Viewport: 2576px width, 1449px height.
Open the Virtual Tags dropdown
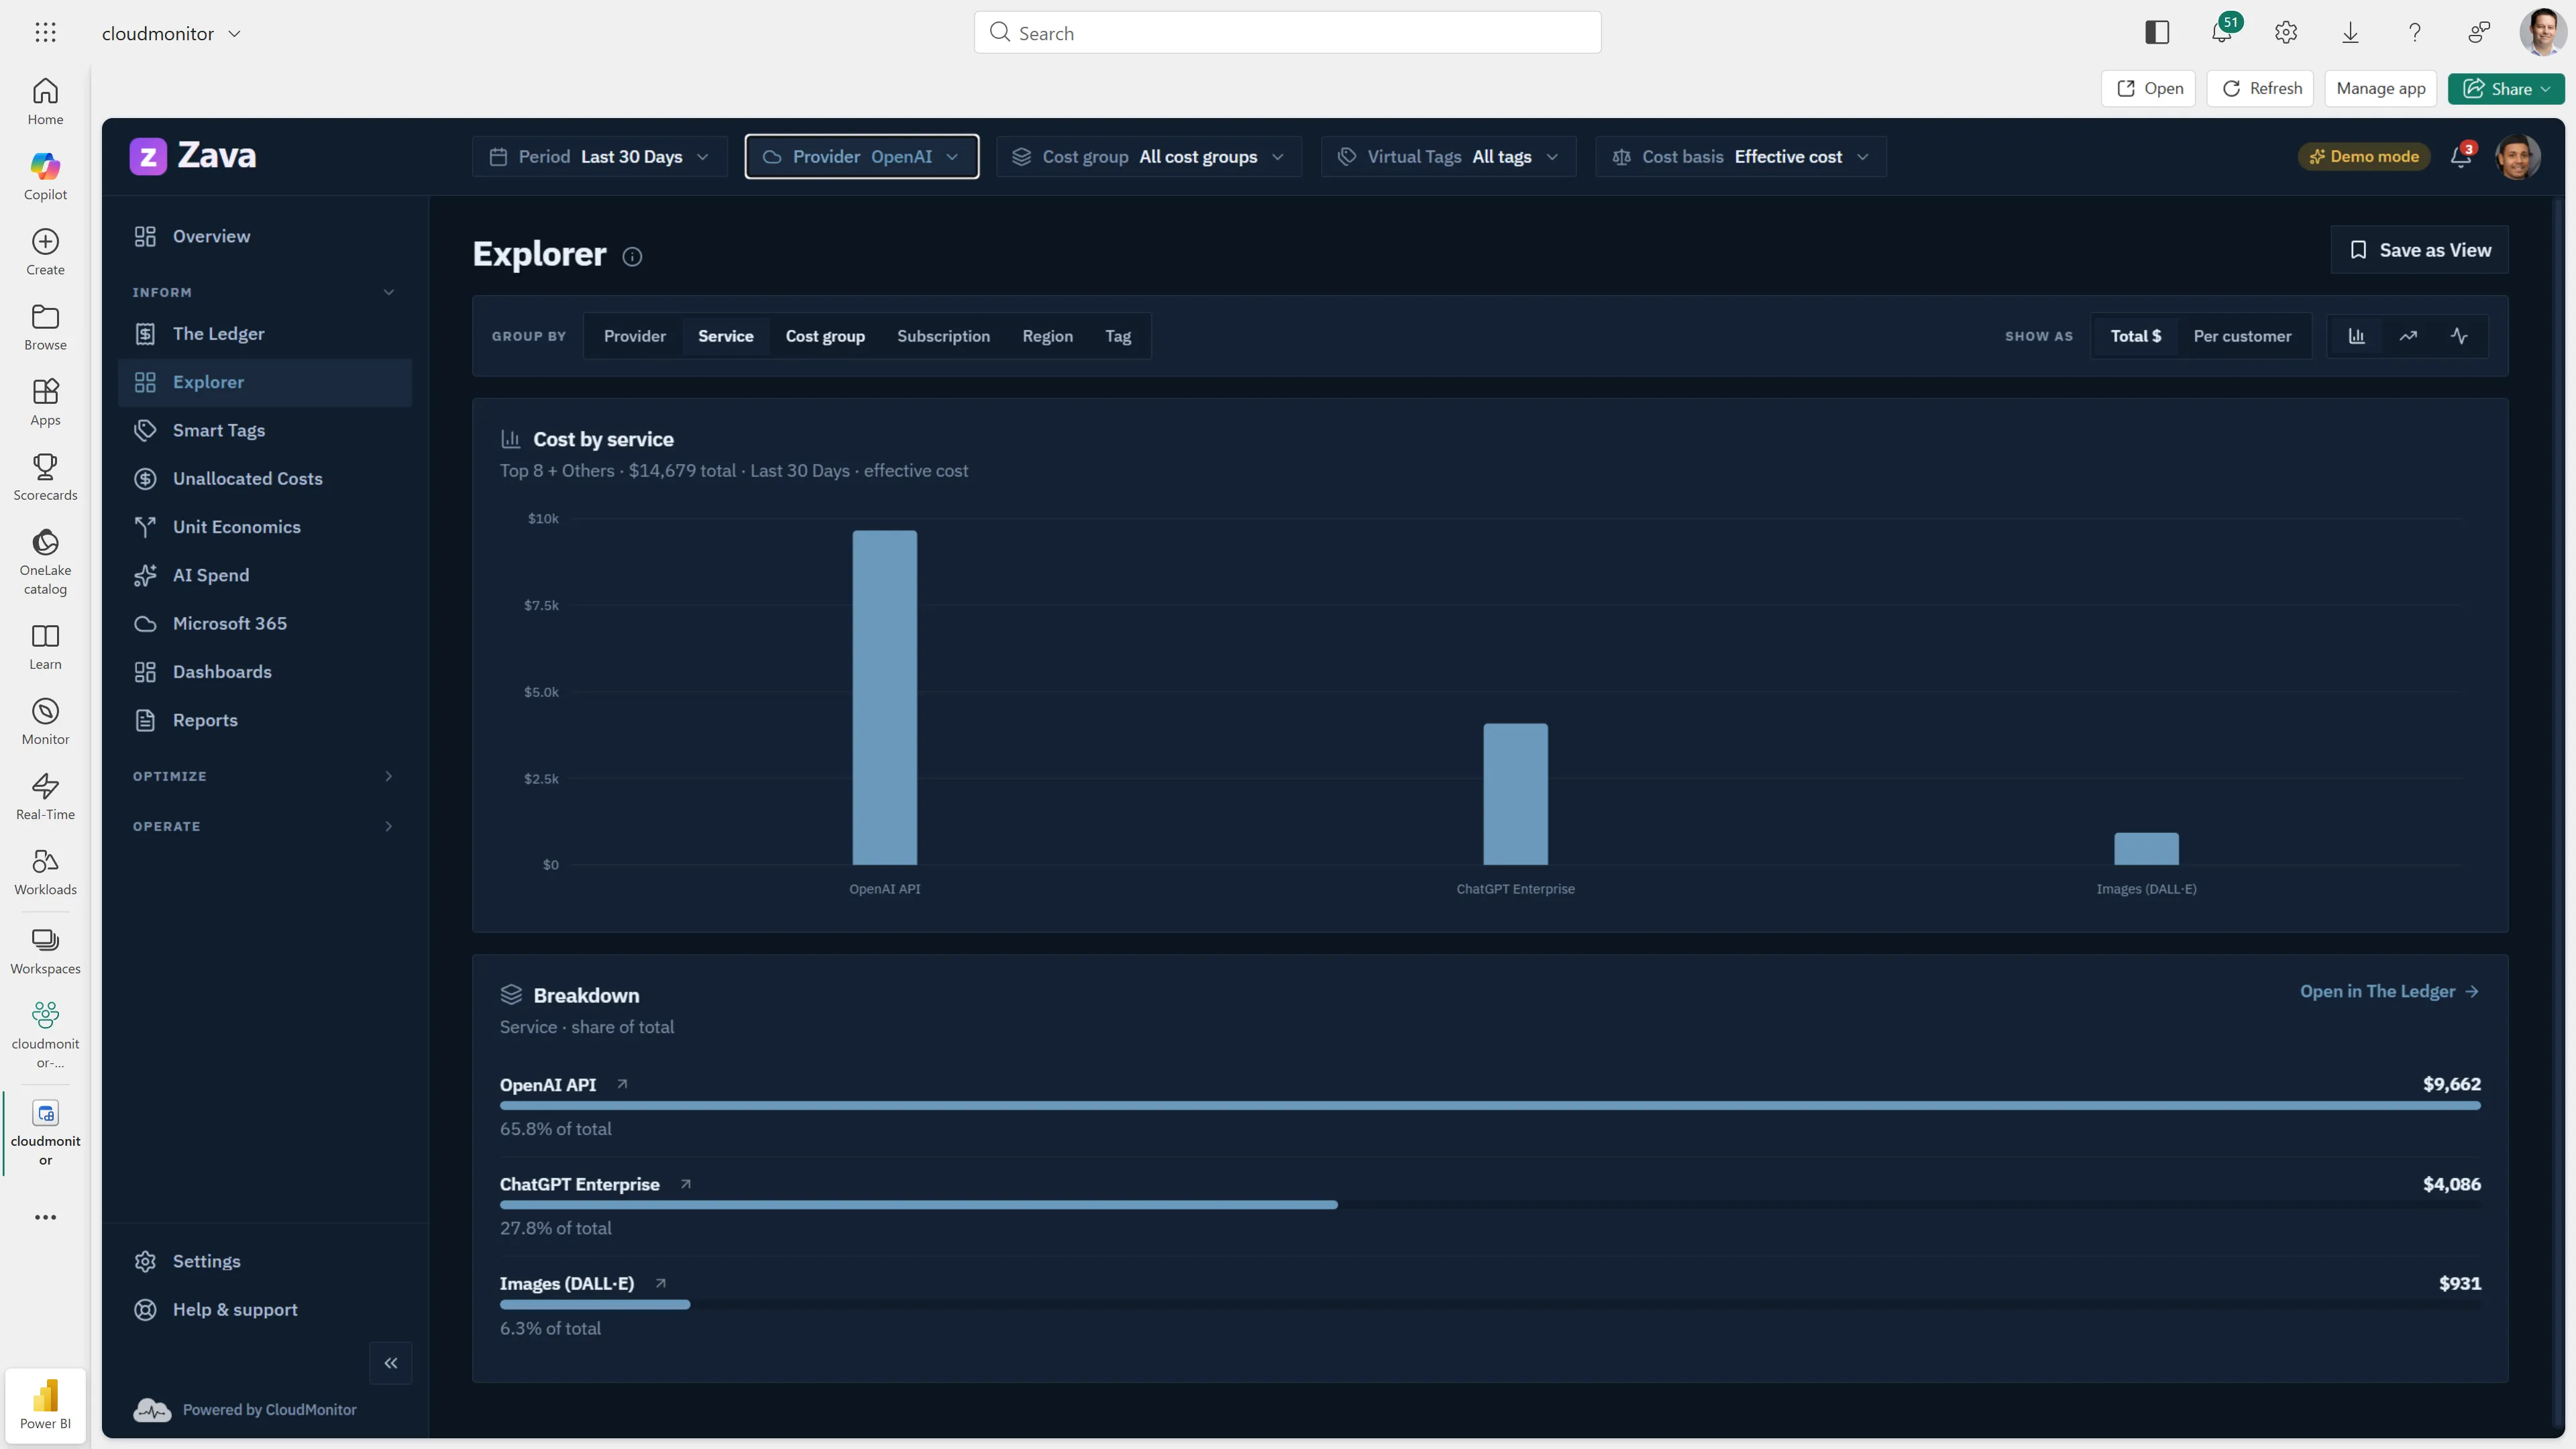[1449, 157]
